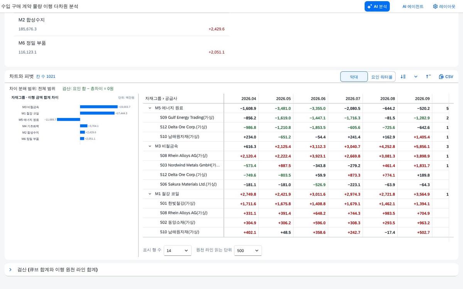Click the collapse-all up arrow icon
This screenshot has height=289, width=463.
(x=428, y=77)
